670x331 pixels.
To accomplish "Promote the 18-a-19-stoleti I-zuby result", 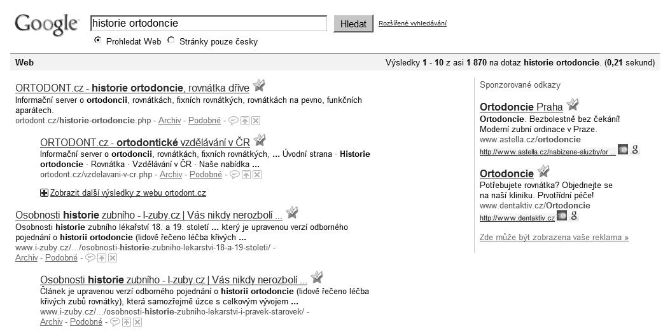I will tap(102, 258).
